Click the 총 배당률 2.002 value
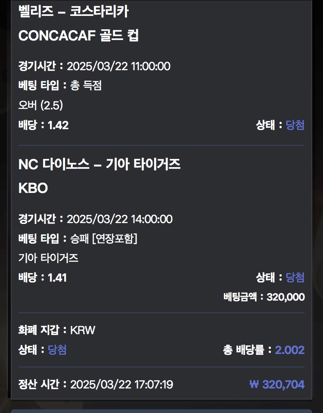Screen dimensions: 323x413 [289, 350]
